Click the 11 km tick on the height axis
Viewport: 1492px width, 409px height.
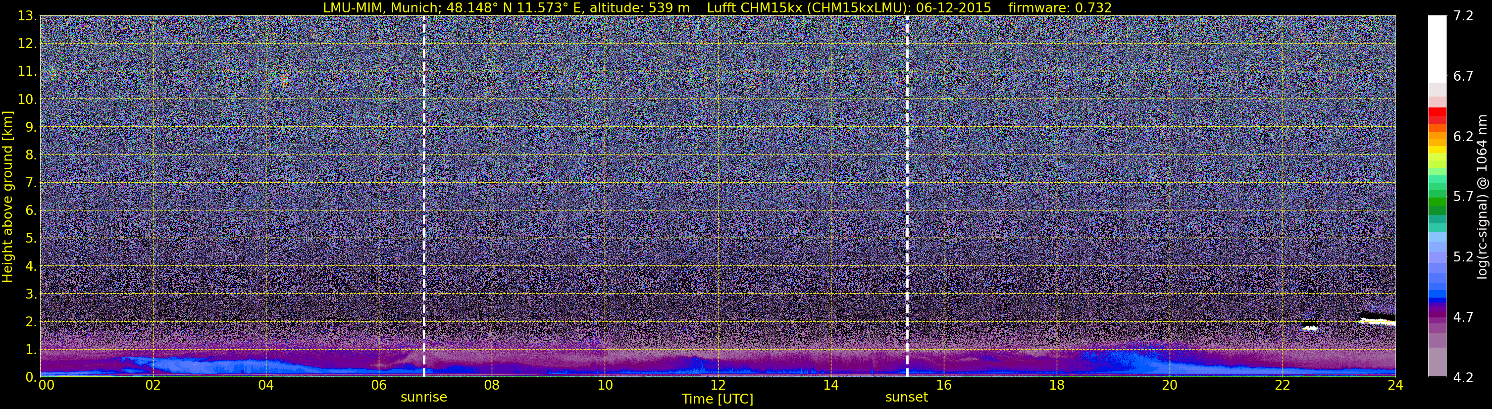click(x=27, y=72)
